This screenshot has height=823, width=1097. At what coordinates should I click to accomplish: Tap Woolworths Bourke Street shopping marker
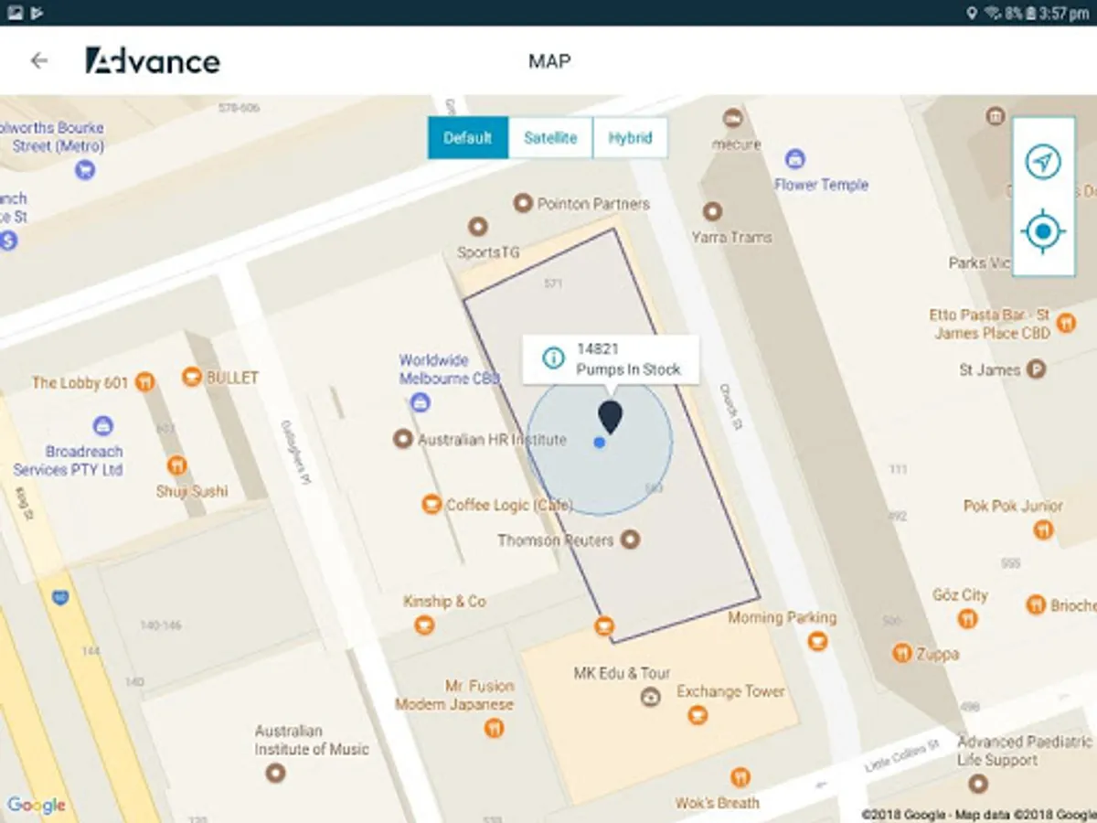(x=85, y=169)
